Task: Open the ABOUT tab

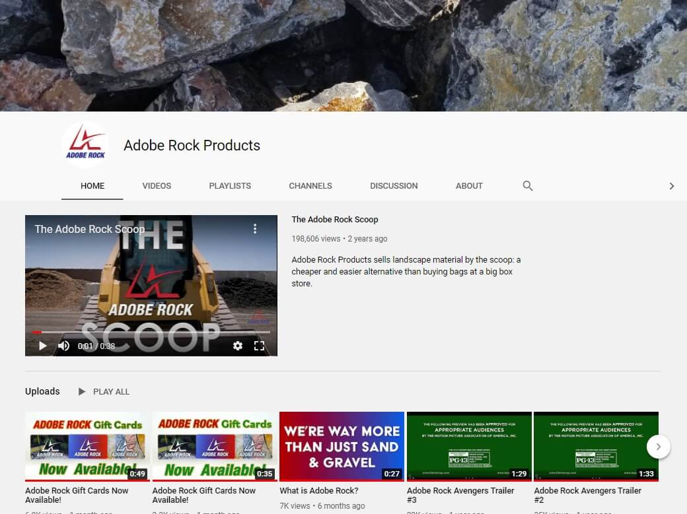Action: point(469,185)
